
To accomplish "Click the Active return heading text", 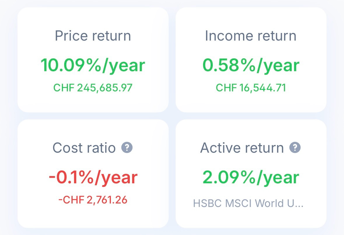I will coord(242,148).
